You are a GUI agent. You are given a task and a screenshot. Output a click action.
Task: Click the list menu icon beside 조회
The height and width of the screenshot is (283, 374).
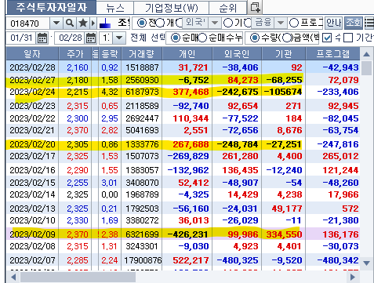click(369, 24)
